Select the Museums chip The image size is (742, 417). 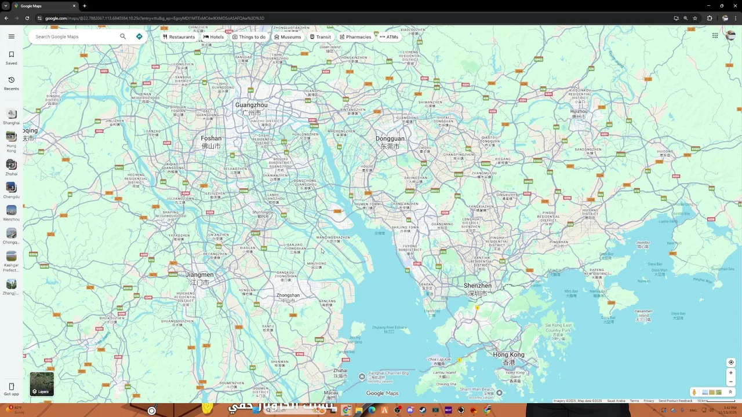tap(288, 36)
